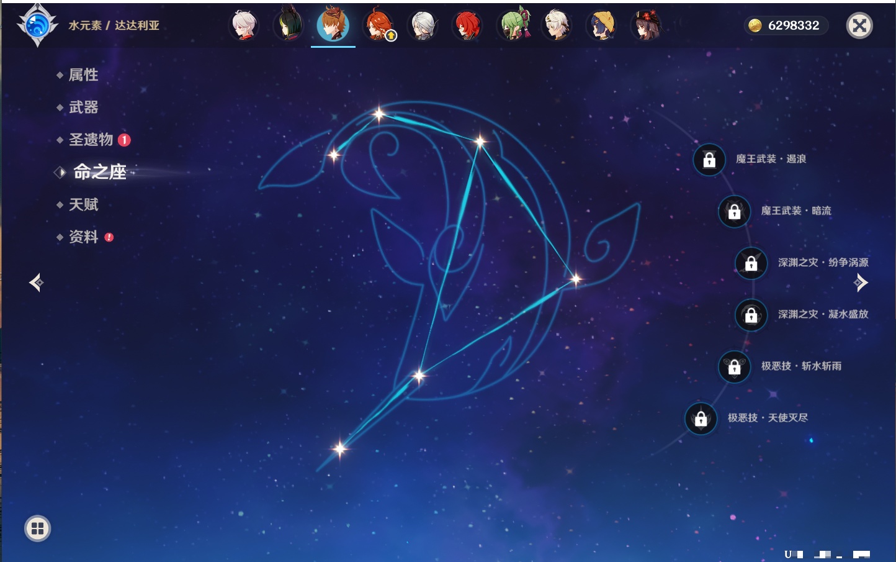Image resolution: width=896 pixels, height=562 pixels.
Task: View the locked 极恶技·天使灭尽 constellation
Action: 701,419
